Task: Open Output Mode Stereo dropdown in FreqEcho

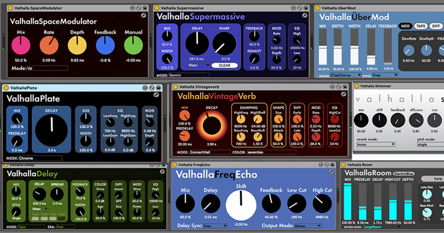Action: point(308,226)
